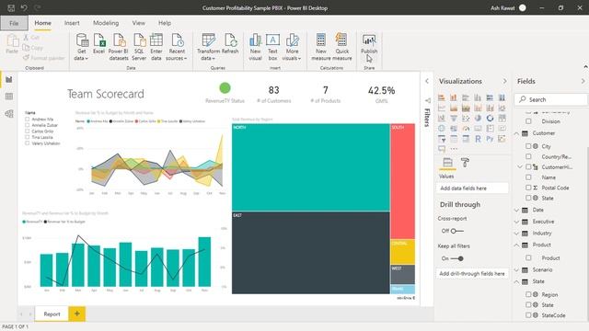Select the gauge visual

click(466, 129)
